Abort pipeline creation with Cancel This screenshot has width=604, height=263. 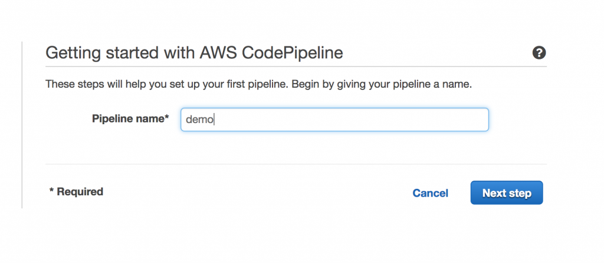tap(430, 193)
